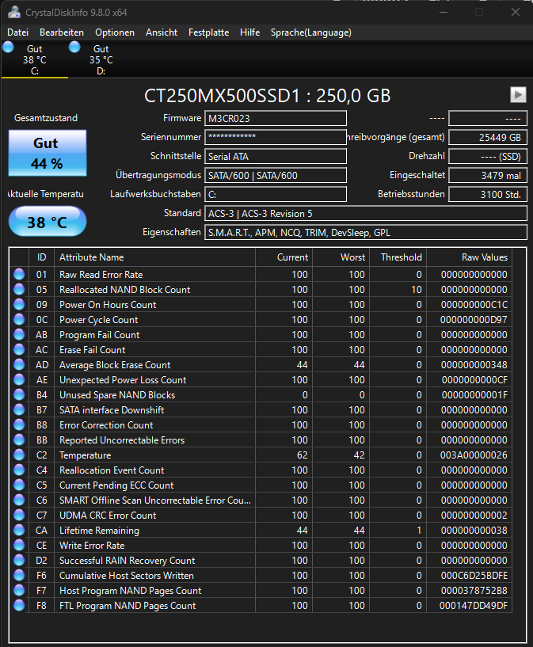This screenshot has width=533, height=647.
Task: Close the CrystalDiskInfo window
Action: (516, 12)
